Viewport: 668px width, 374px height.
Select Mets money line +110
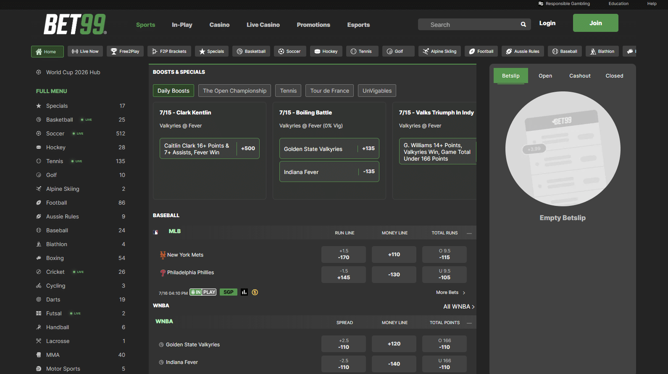[394, 255]
